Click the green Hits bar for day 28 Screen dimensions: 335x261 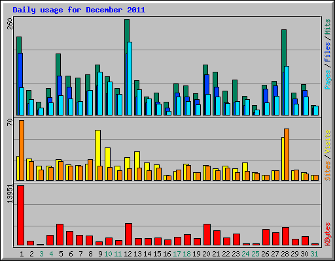(x=284, y=48)
